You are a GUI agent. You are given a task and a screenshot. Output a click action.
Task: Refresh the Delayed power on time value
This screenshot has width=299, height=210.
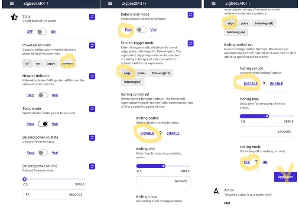coord(92,166)
